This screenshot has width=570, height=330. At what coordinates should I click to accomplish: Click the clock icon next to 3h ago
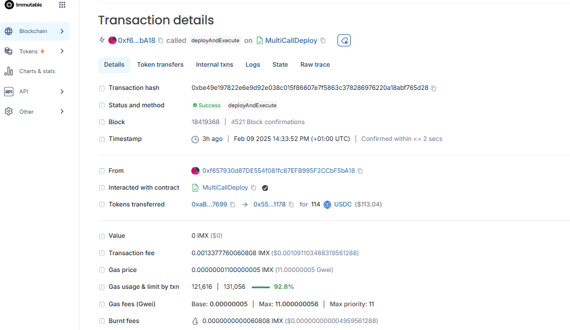pyautogui.click(x=195, y=139)
